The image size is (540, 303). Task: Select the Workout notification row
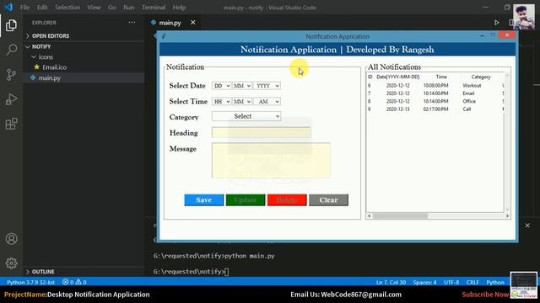point(435,86)
